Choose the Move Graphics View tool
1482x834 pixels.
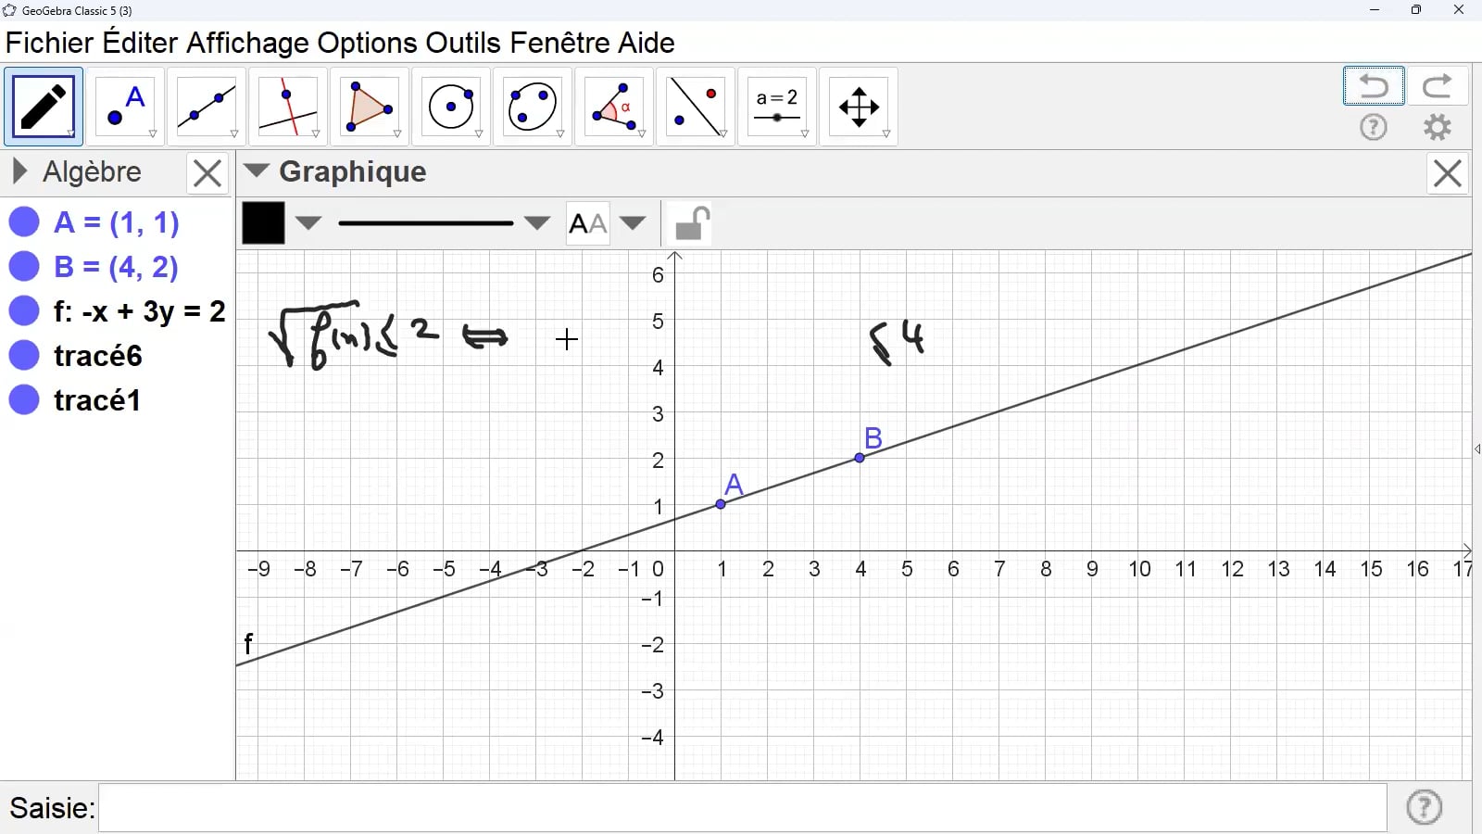[x=859, y=107]
